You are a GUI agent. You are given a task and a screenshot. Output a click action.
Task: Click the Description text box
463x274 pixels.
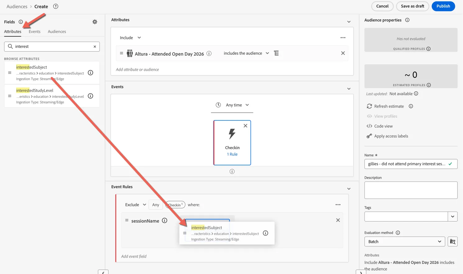coord(411,190)
